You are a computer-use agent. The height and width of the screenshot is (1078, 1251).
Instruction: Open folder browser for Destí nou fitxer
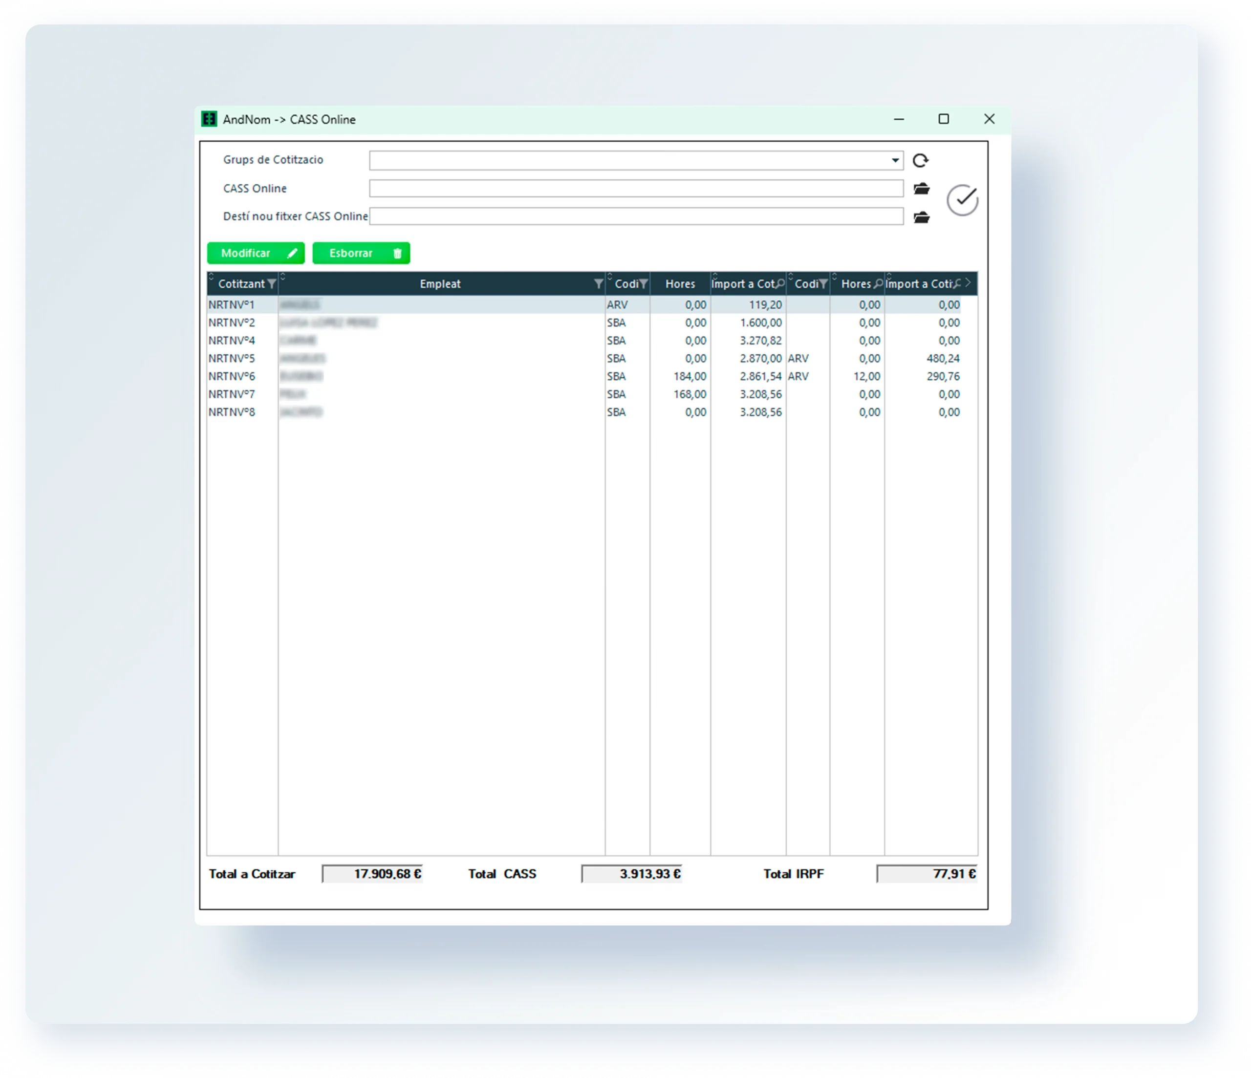click(921, 217)
